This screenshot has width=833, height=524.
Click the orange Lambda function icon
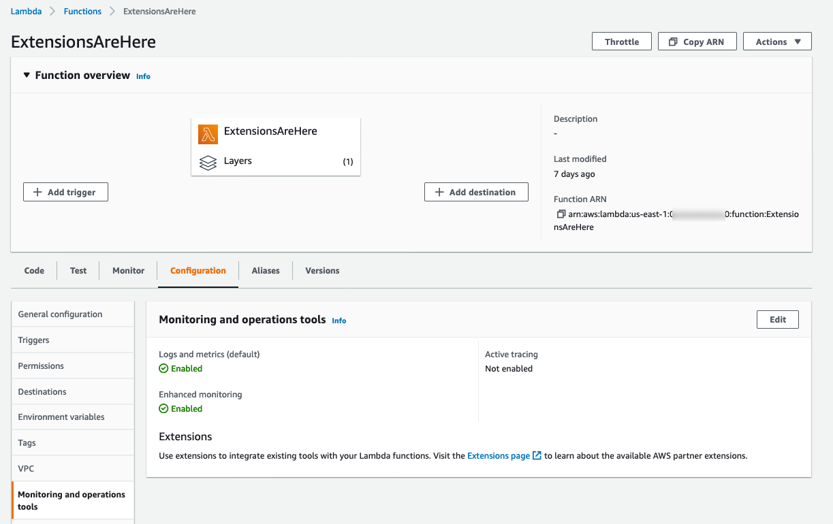[x=208, y=134]
